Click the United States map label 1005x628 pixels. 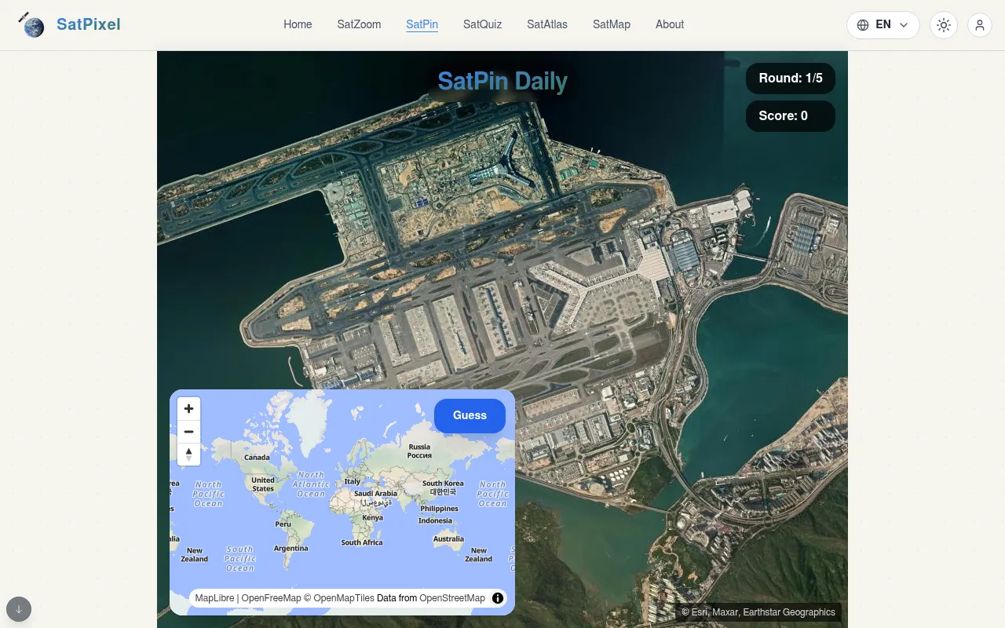(x=263, y=484)
